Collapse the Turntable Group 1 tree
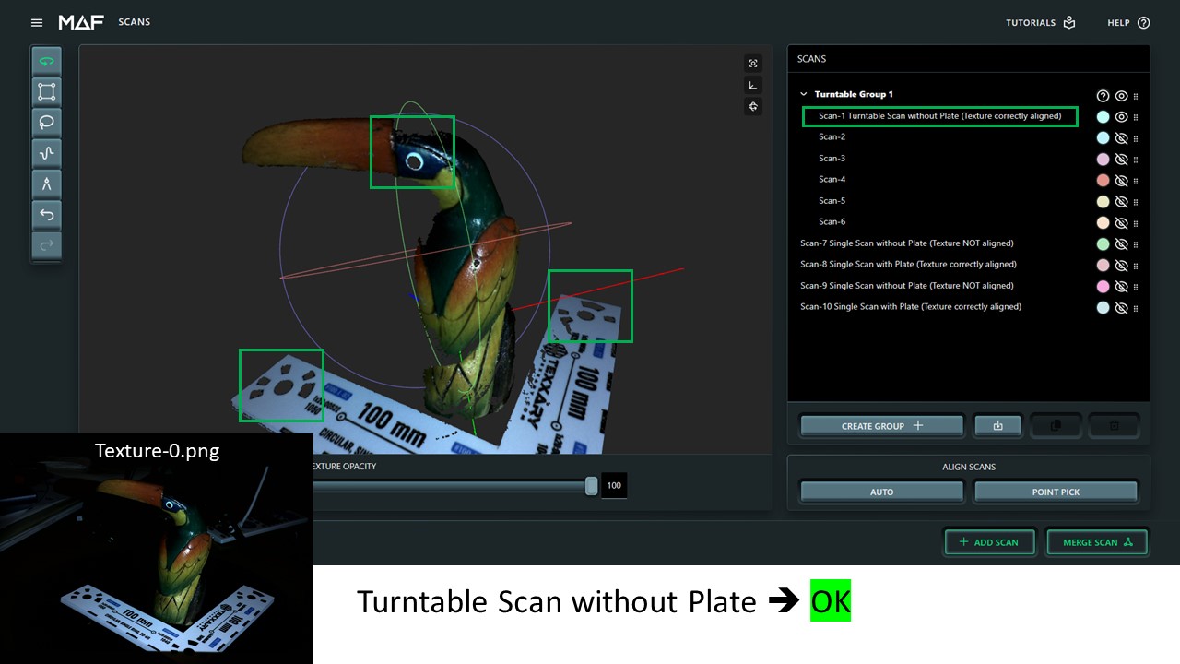 803,94
